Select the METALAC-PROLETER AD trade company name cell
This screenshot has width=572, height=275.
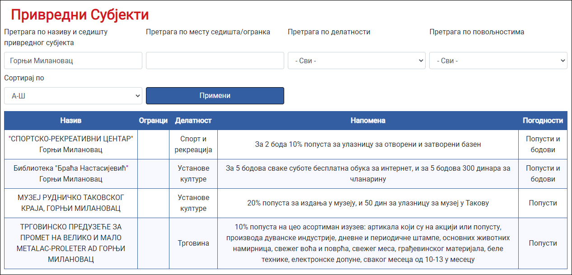(x=71, y=243)
